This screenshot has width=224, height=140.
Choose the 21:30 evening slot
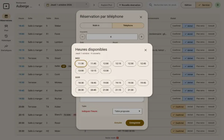[130, 90]
